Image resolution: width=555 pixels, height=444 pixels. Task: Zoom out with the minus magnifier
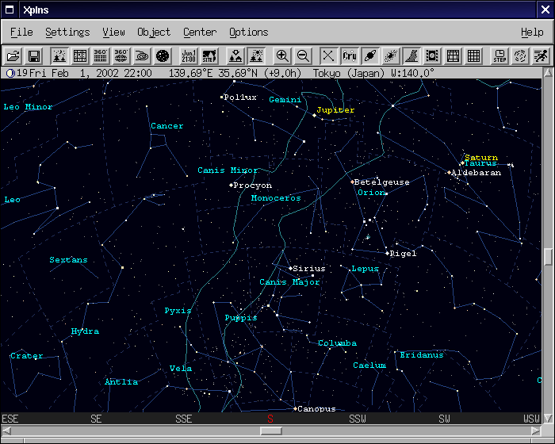pos(303,56)
